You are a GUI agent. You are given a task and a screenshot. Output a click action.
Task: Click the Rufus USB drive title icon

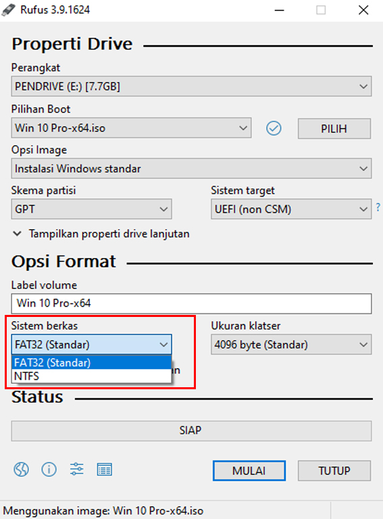(8, 10)
